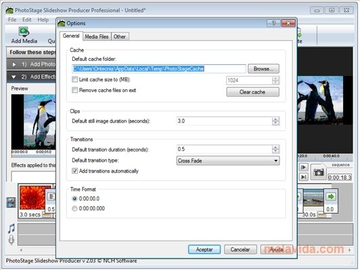The image size is (360, 270).
Task: Click the video track film icon
Action: click(12, 203)
